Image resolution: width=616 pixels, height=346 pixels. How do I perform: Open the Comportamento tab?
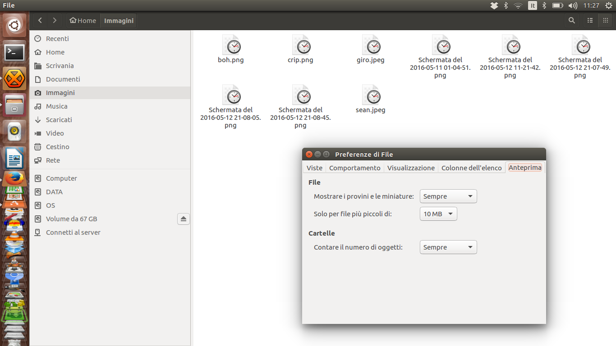(354, 168)
